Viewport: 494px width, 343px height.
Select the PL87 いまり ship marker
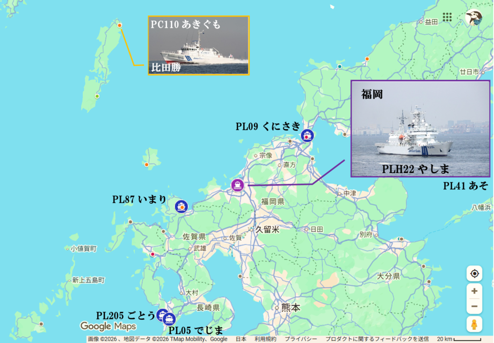(181, 207)
